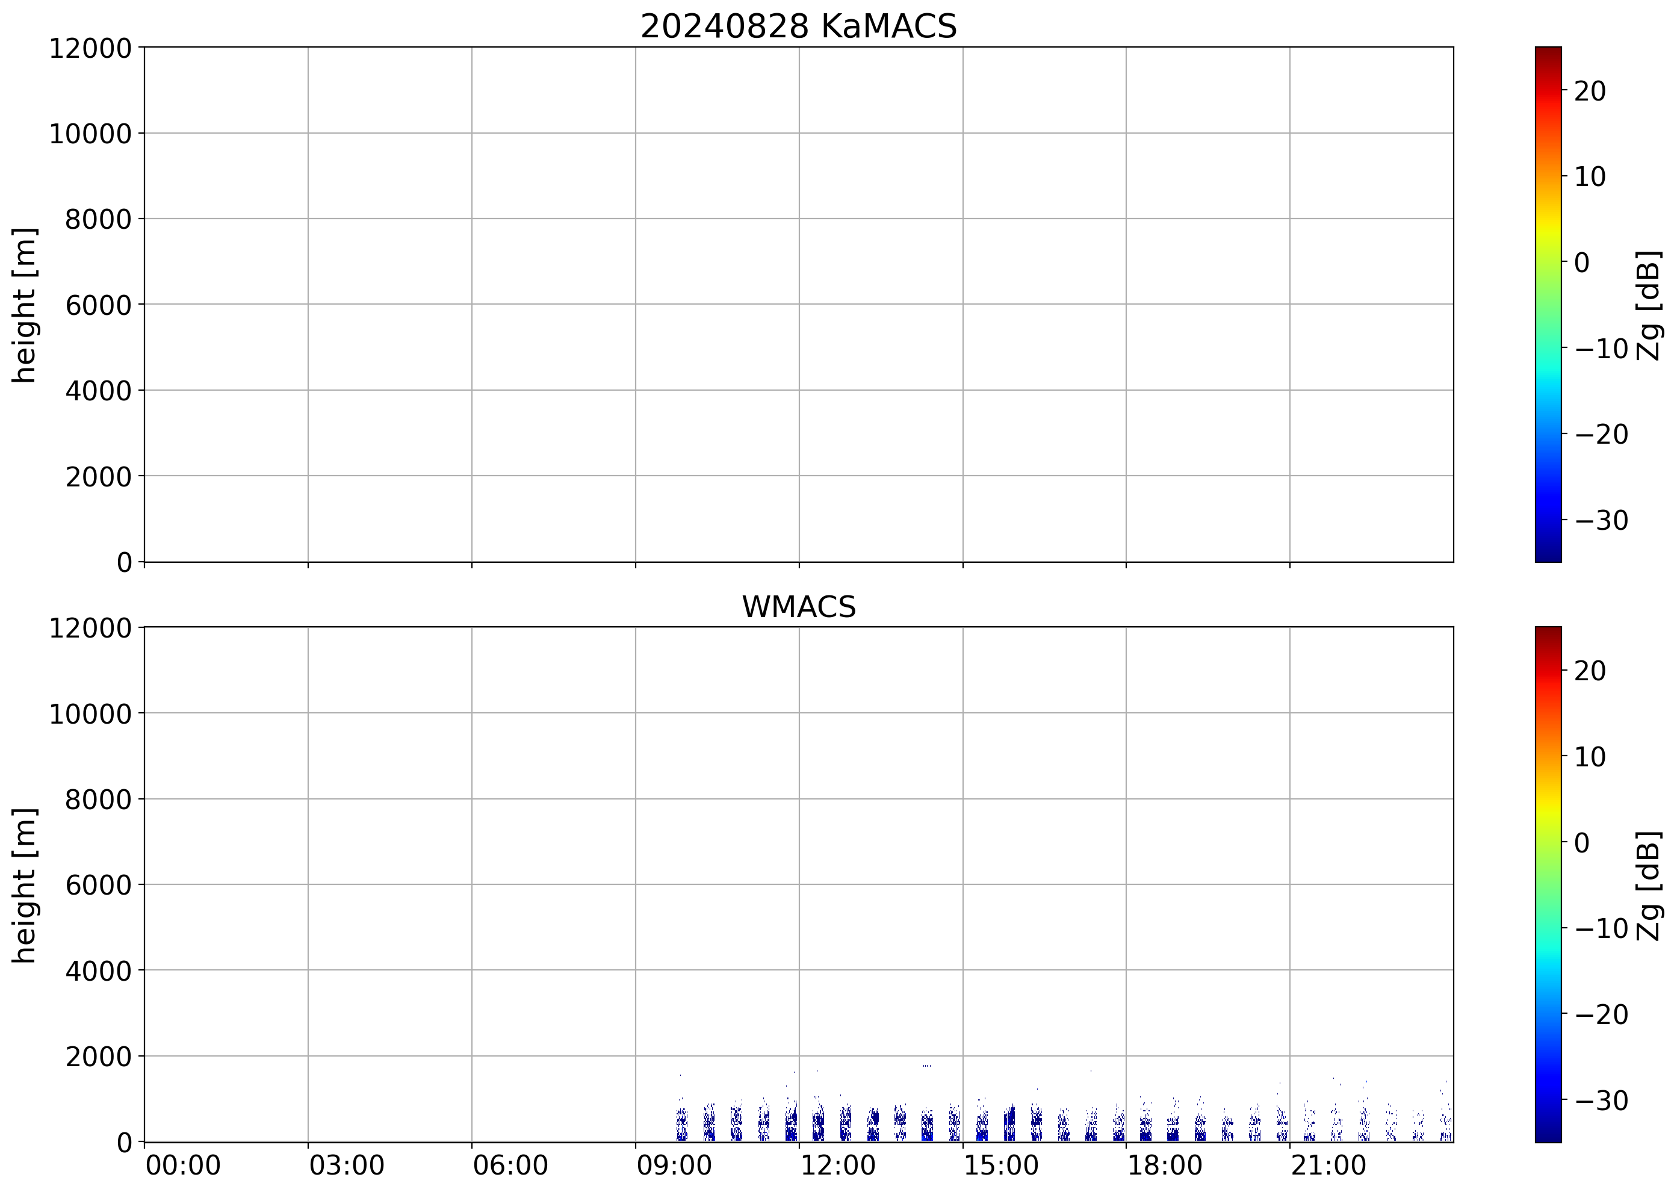Click the −30 tick on bottom colorbar
The image size is (1677, 1192).
tap(1601, 1100)
